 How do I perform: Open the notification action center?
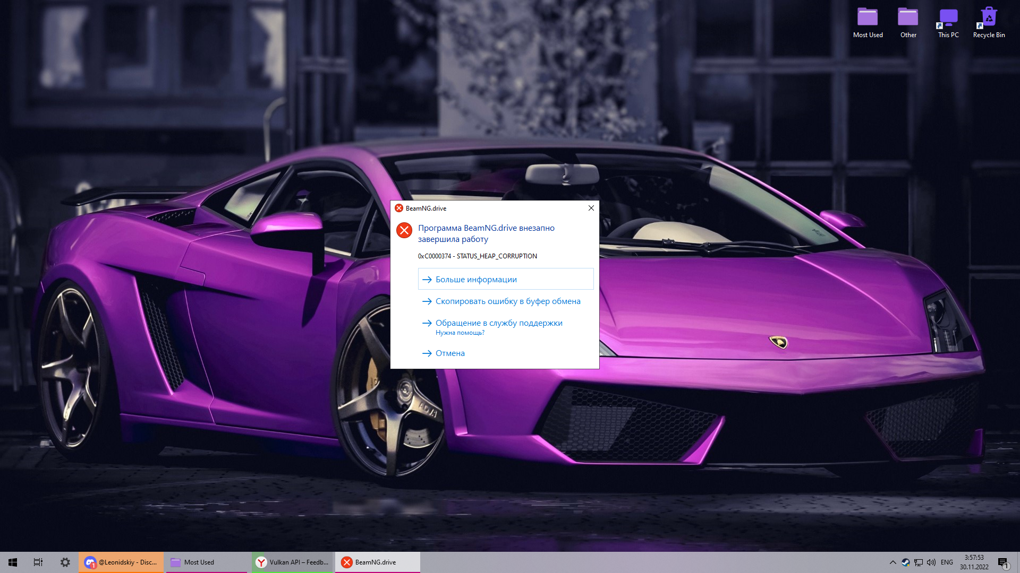coord(1003,562)
